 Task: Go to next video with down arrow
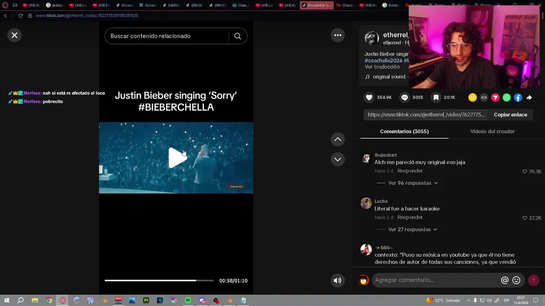(338, 159)
